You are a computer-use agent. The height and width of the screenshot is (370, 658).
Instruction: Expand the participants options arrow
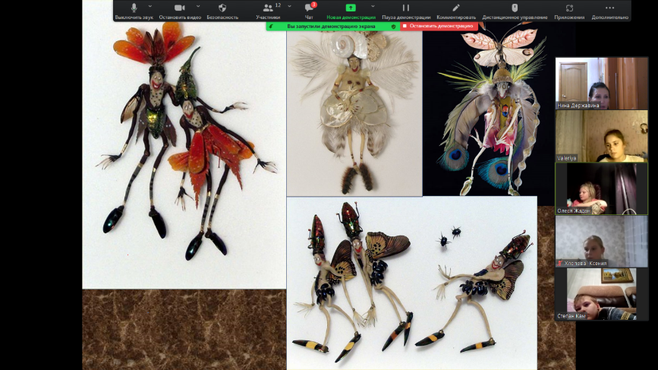pos(289,6)
